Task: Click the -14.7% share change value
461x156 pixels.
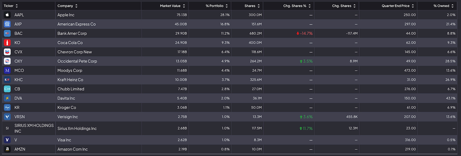Action: point(307,33)
